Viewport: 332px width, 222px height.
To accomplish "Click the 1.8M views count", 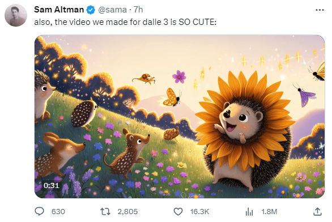I will (x=269, y=212).
